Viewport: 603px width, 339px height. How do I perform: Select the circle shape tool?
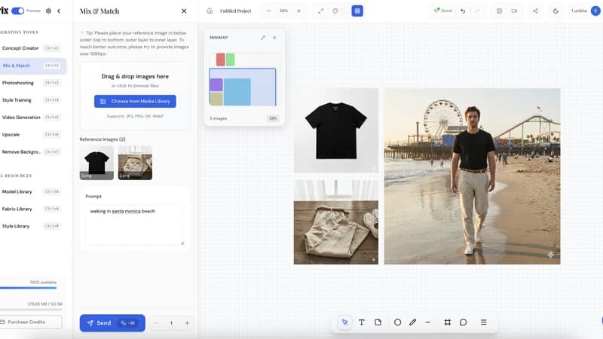[x=398, y=322]
